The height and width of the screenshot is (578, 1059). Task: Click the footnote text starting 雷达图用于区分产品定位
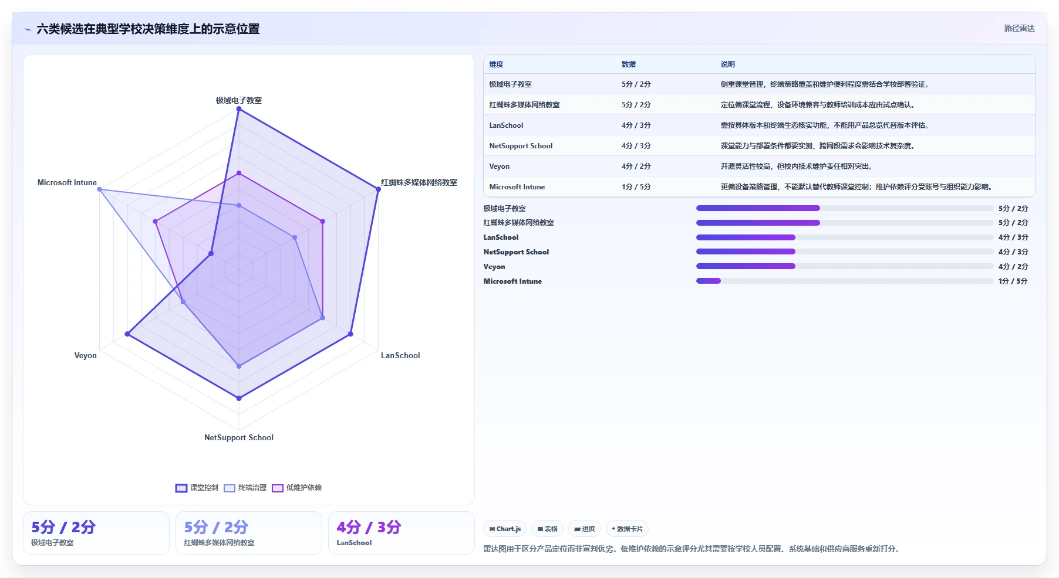point(693,549)
